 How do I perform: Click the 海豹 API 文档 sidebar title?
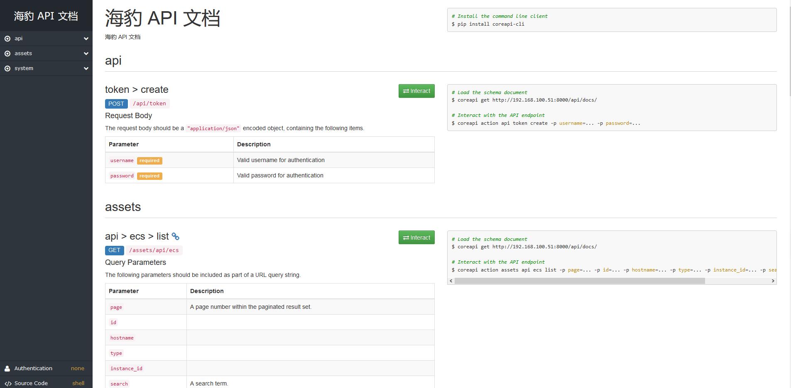(x=46, y=16)
